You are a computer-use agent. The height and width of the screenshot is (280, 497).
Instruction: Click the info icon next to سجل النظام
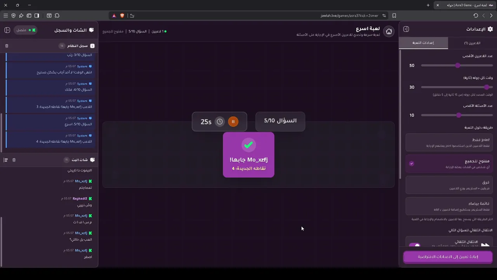coord(92,46)
